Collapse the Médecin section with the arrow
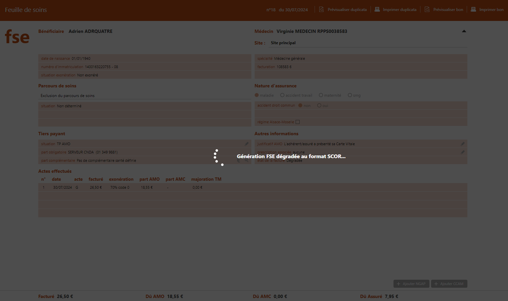The height and width of the screenshot is (301, 508). pyautogui.click(x=464, y=31)
